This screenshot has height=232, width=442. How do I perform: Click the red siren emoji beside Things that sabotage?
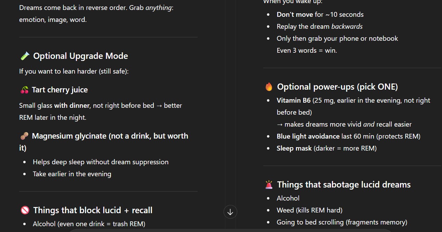[x=269, y=185]
